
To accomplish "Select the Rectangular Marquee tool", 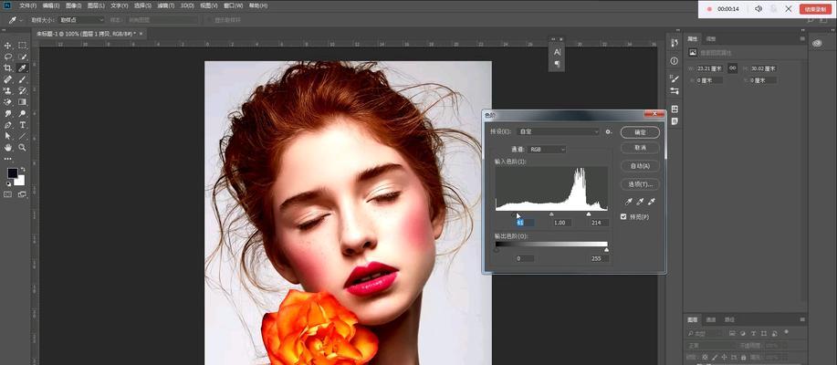I will (23, 46).
